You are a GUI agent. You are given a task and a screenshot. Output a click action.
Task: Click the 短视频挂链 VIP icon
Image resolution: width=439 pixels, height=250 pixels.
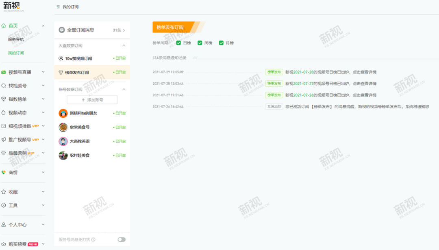[3, 126]
